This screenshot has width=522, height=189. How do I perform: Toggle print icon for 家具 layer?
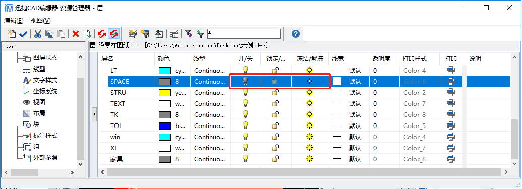tap(451, 159)
